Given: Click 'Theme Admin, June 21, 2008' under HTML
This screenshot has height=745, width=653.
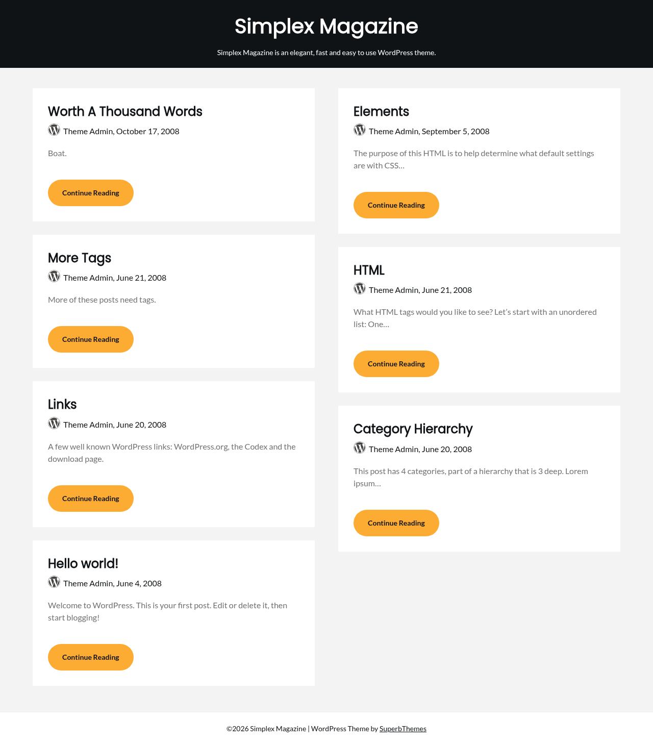Looking at the screenshot, I should click(x=420, y=290).
